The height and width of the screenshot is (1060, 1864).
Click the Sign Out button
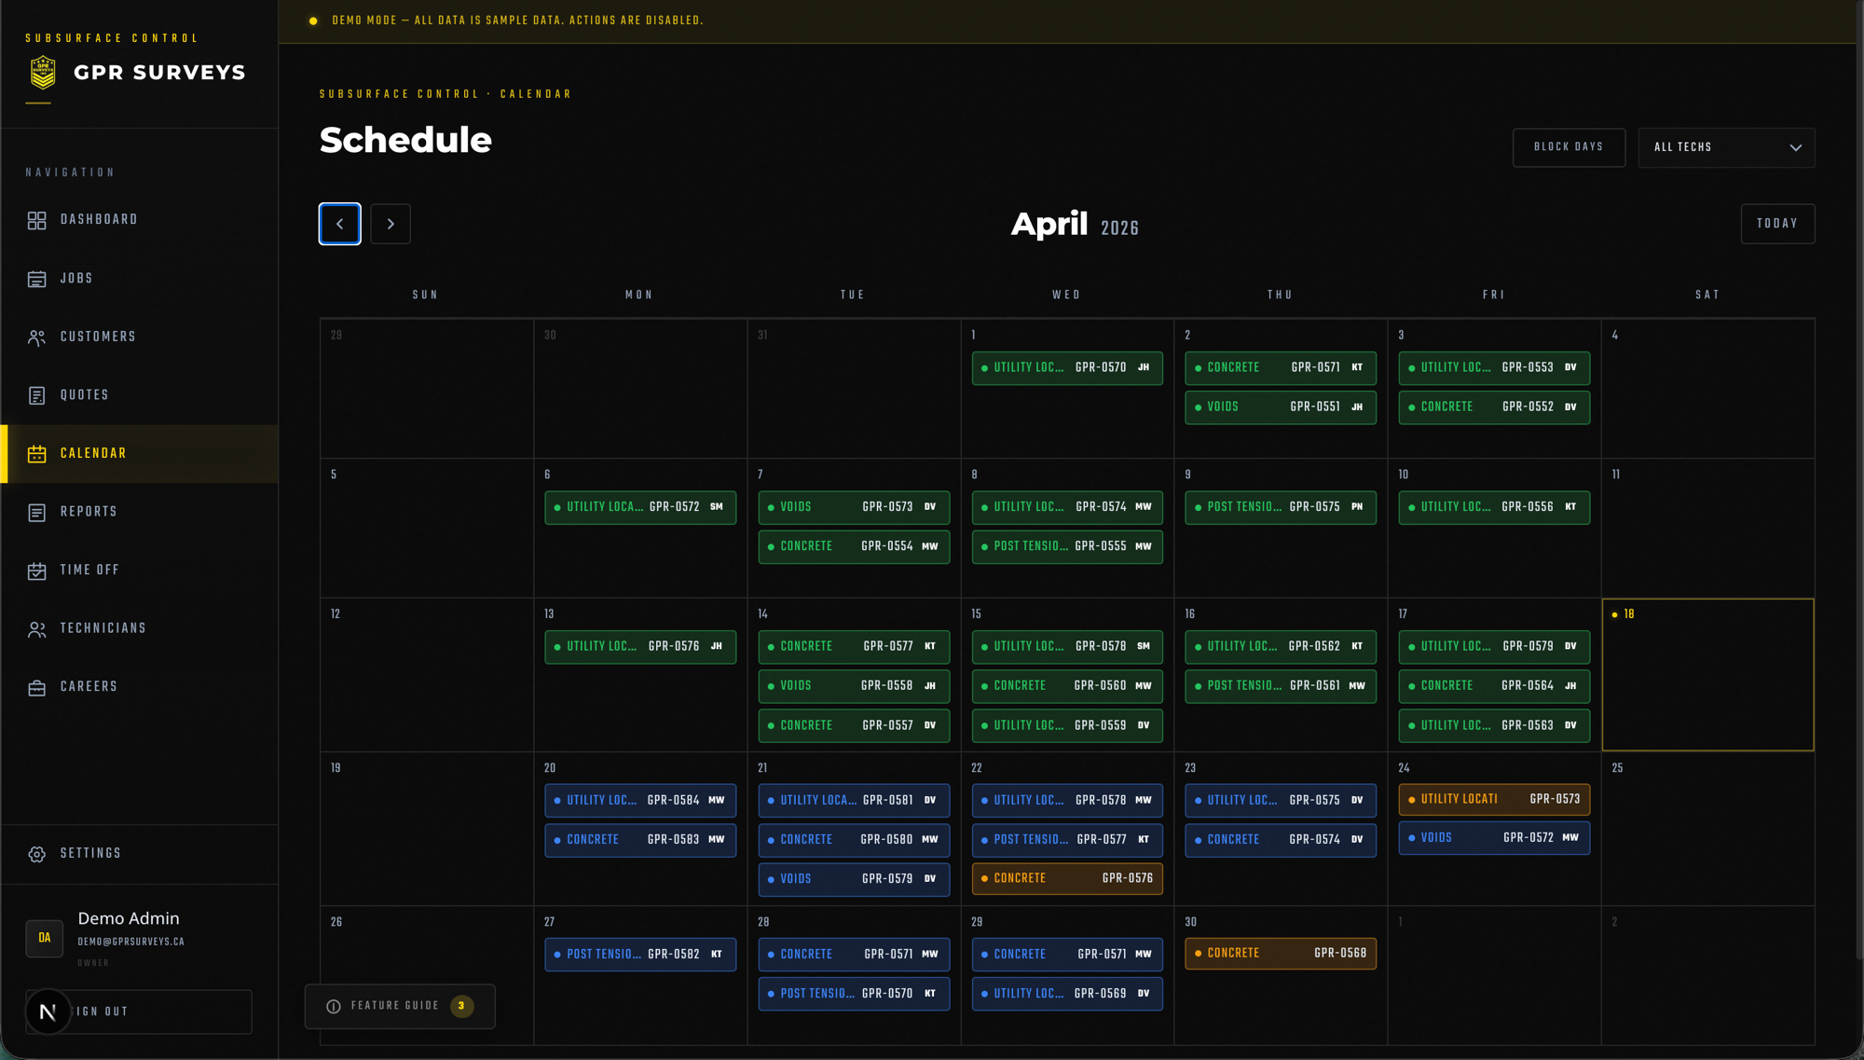[139, 1012]
